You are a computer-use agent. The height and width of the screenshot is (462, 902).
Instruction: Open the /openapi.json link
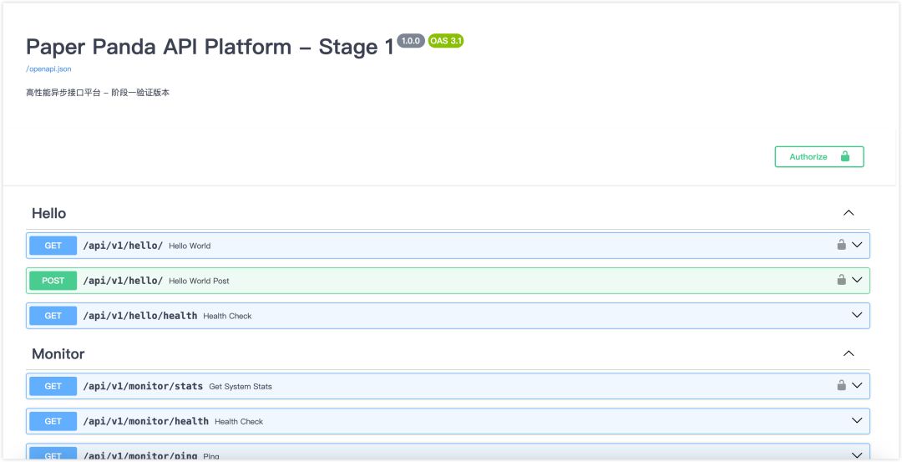(48, 69)
